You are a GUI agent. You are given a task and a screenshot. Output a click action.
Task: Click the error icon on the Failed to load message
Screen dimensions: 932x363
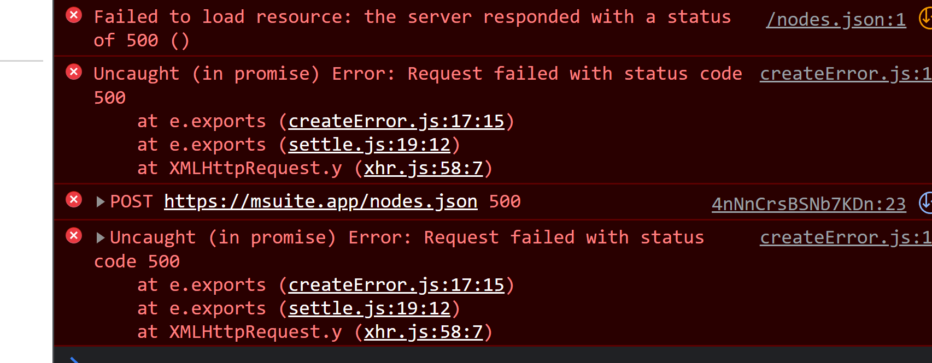(x=74, y=15)
